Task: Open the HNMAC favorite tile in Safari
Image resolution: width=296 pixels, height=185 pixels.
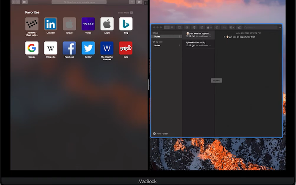Action: [32, 24]
